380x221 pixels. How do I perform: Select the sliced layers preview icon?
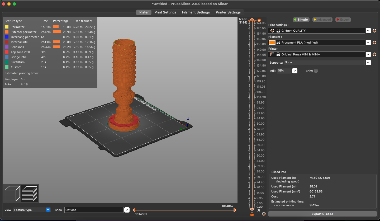[x=30, y=194]
